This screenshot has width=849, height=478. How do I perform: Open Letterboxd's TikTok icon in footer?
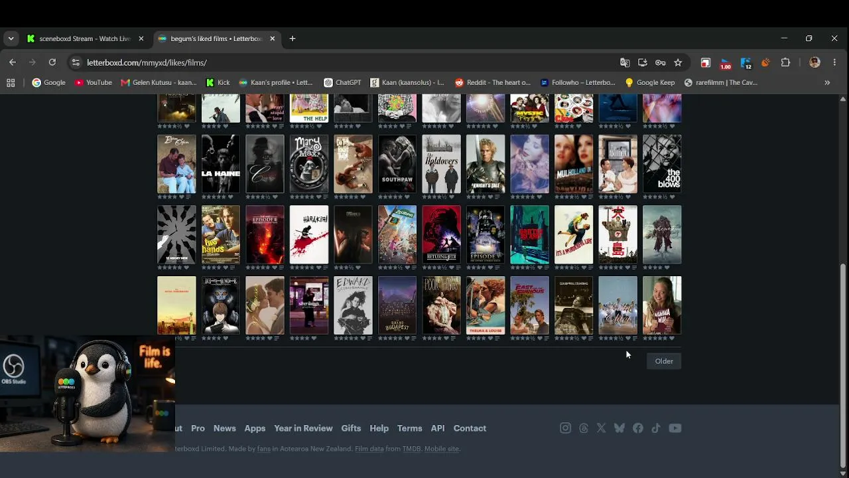(656, 428)
